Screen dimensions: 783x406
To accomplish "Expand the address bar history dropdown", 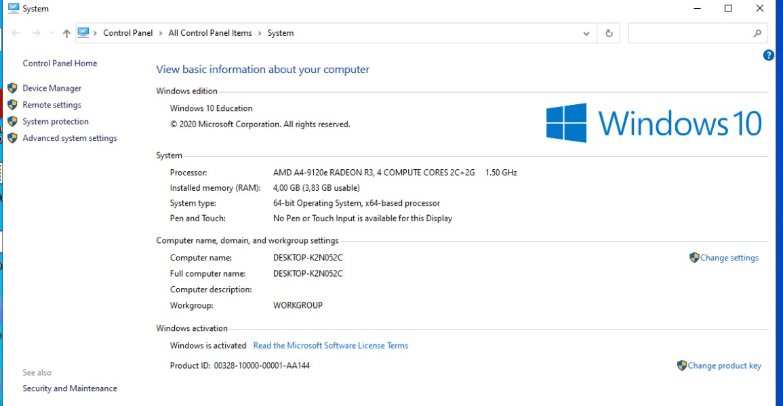I will [x=586, y=33].
